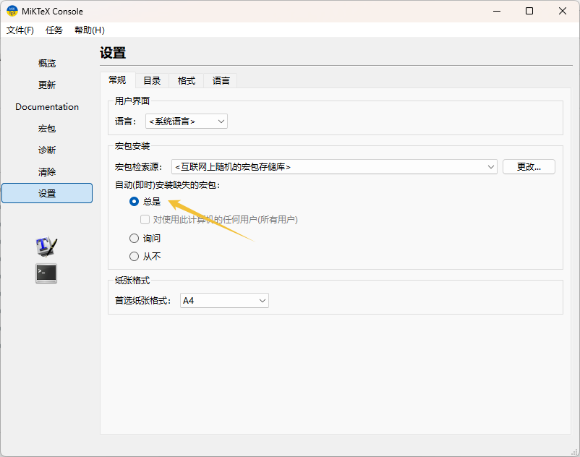Switch to the 目录 tab
Screen dimensions: 580x457
tap(152, 81)
